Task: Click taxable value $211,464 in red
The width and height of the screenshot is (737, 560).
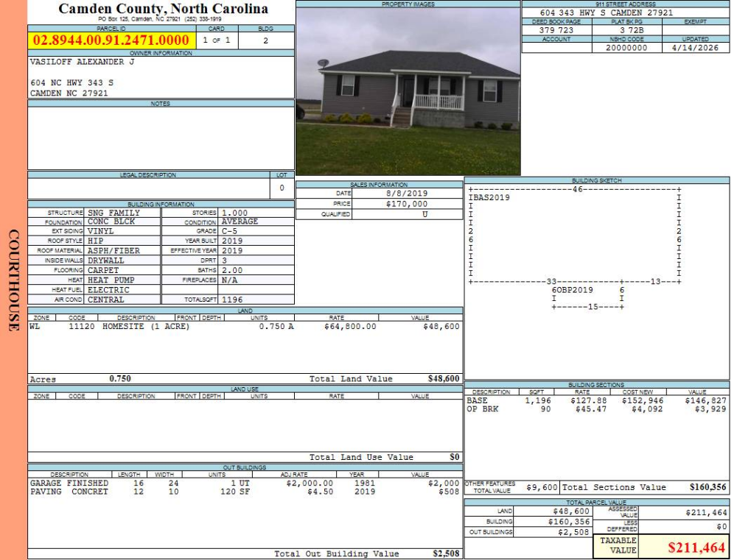Action: (696, 547)
